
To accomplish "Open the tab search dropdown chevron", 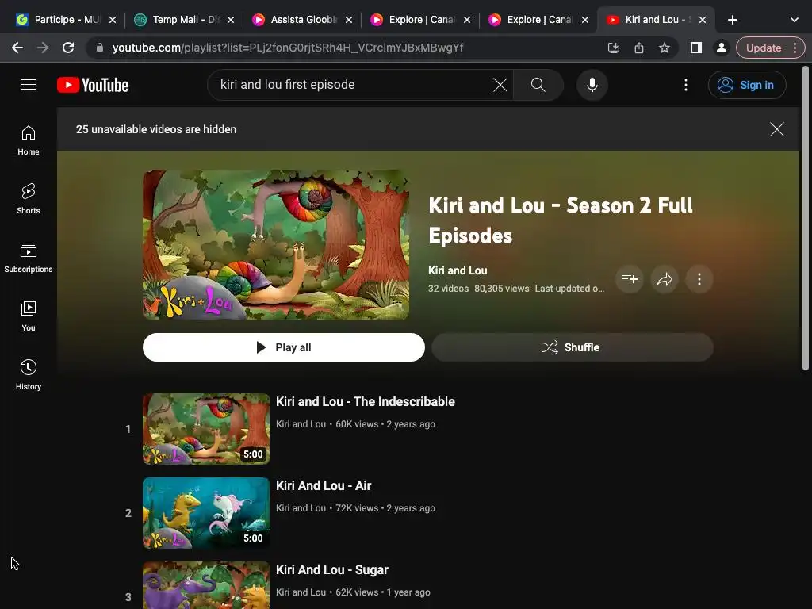I will tap(795, 20).
